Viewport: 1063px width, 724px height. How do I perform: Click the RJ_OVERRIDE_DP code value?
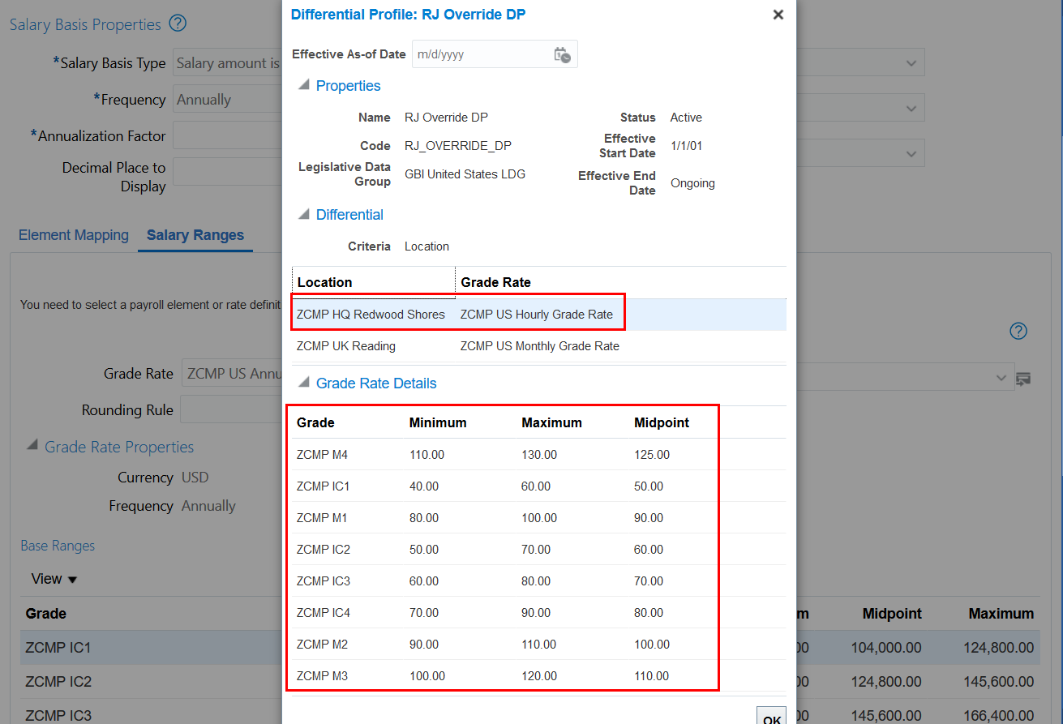pos(458,146)
